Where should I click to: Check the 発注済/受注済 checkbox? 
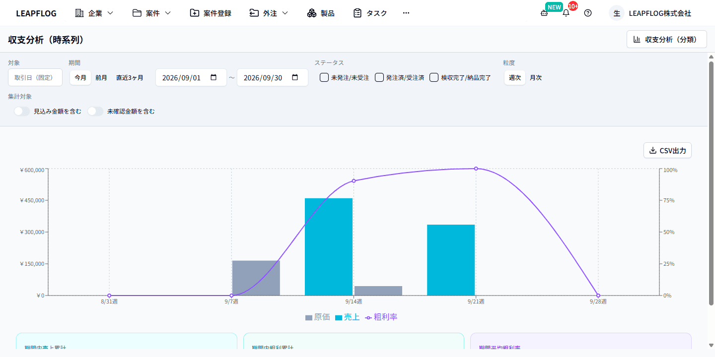click(x=379, y=77)
